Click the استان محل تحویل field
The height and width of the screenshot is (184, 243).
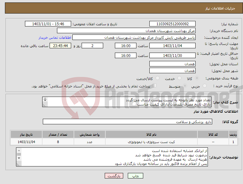[172, 64]
